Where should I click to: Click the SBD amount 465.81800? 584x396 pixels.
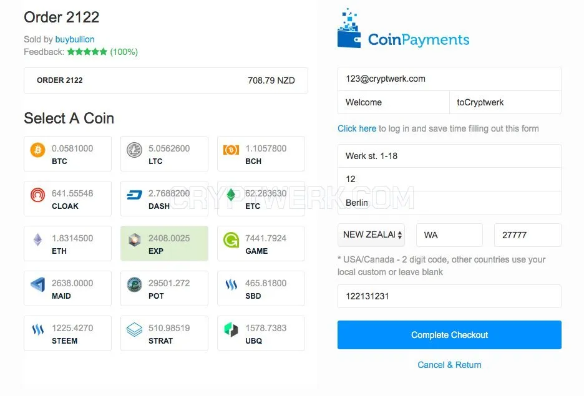coord(266,283)
